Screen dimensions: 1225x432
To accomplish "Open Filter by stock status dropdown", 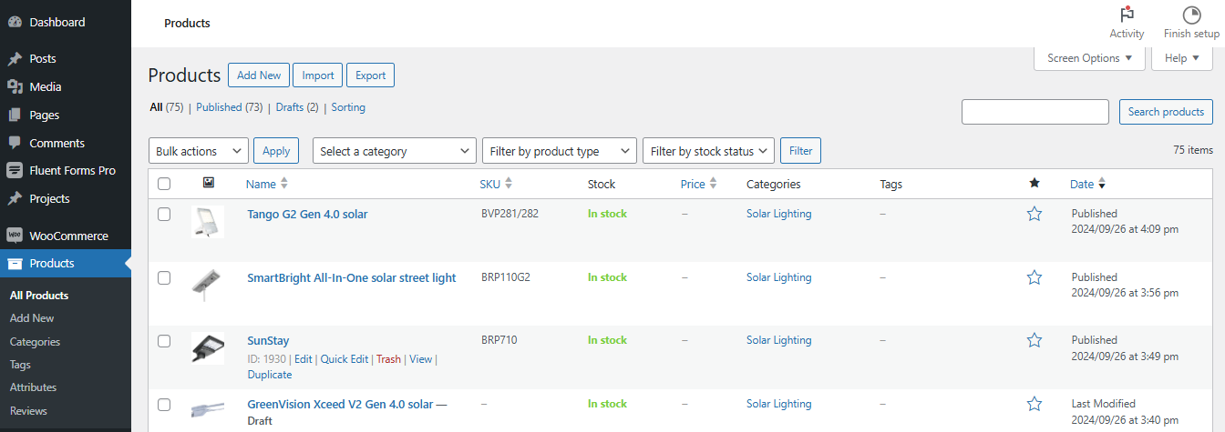I will 708,151.
